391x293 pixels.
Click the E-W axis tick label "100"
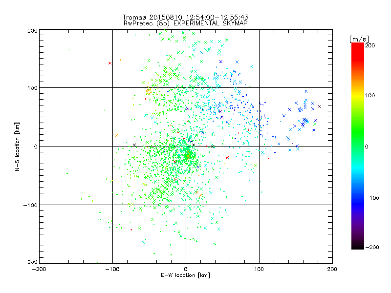click(259, 269)
